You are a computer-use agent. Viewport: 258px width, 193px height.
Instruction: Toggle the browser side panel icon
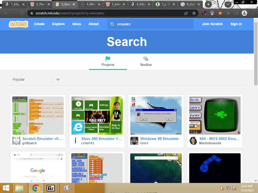coord(236,13)
